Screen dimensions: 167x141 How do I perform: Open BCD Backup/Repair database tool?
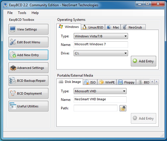click(x=28, y=81)
